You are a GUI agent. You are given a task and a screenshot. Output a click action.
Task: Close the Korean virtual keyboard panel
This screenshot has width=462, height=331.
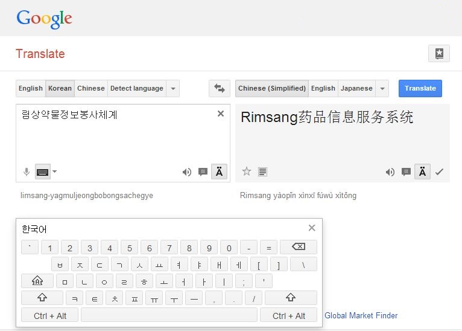(312, 228)
